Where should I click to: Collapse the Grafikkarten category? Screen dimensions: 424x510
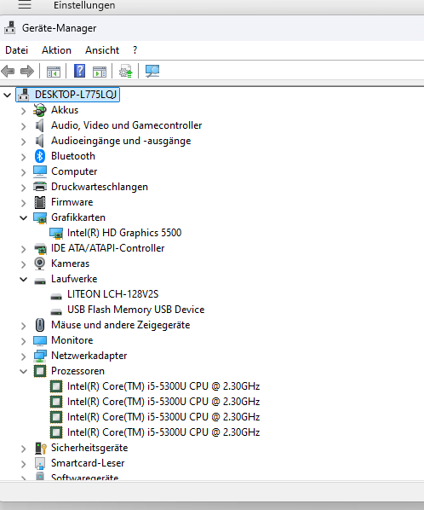point(23,217)
